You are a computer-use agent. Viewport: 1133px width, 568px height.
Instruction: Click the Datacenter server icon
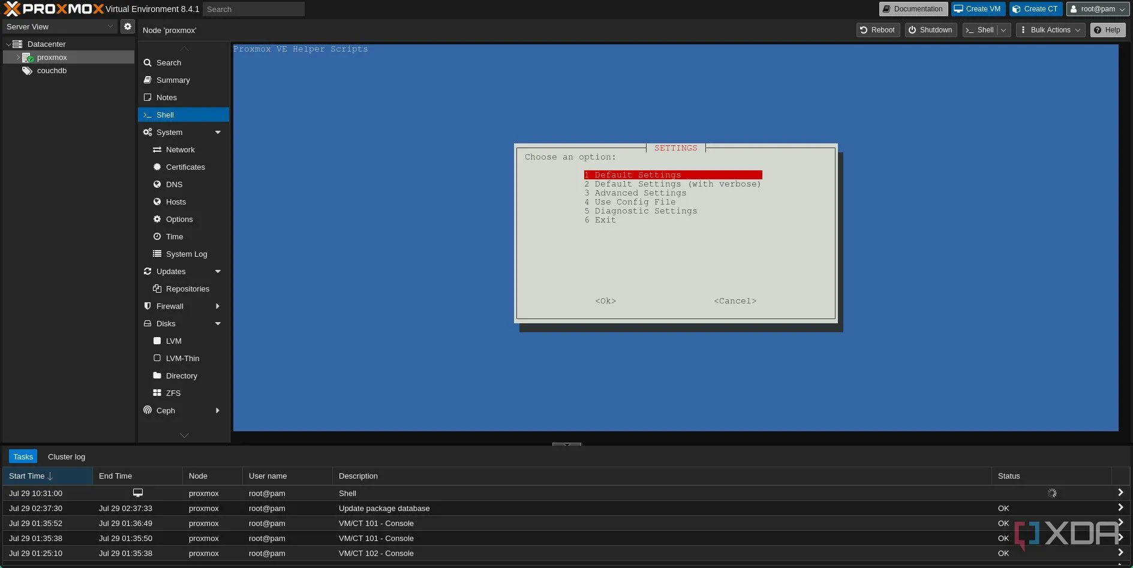click(x=17, y=44)
